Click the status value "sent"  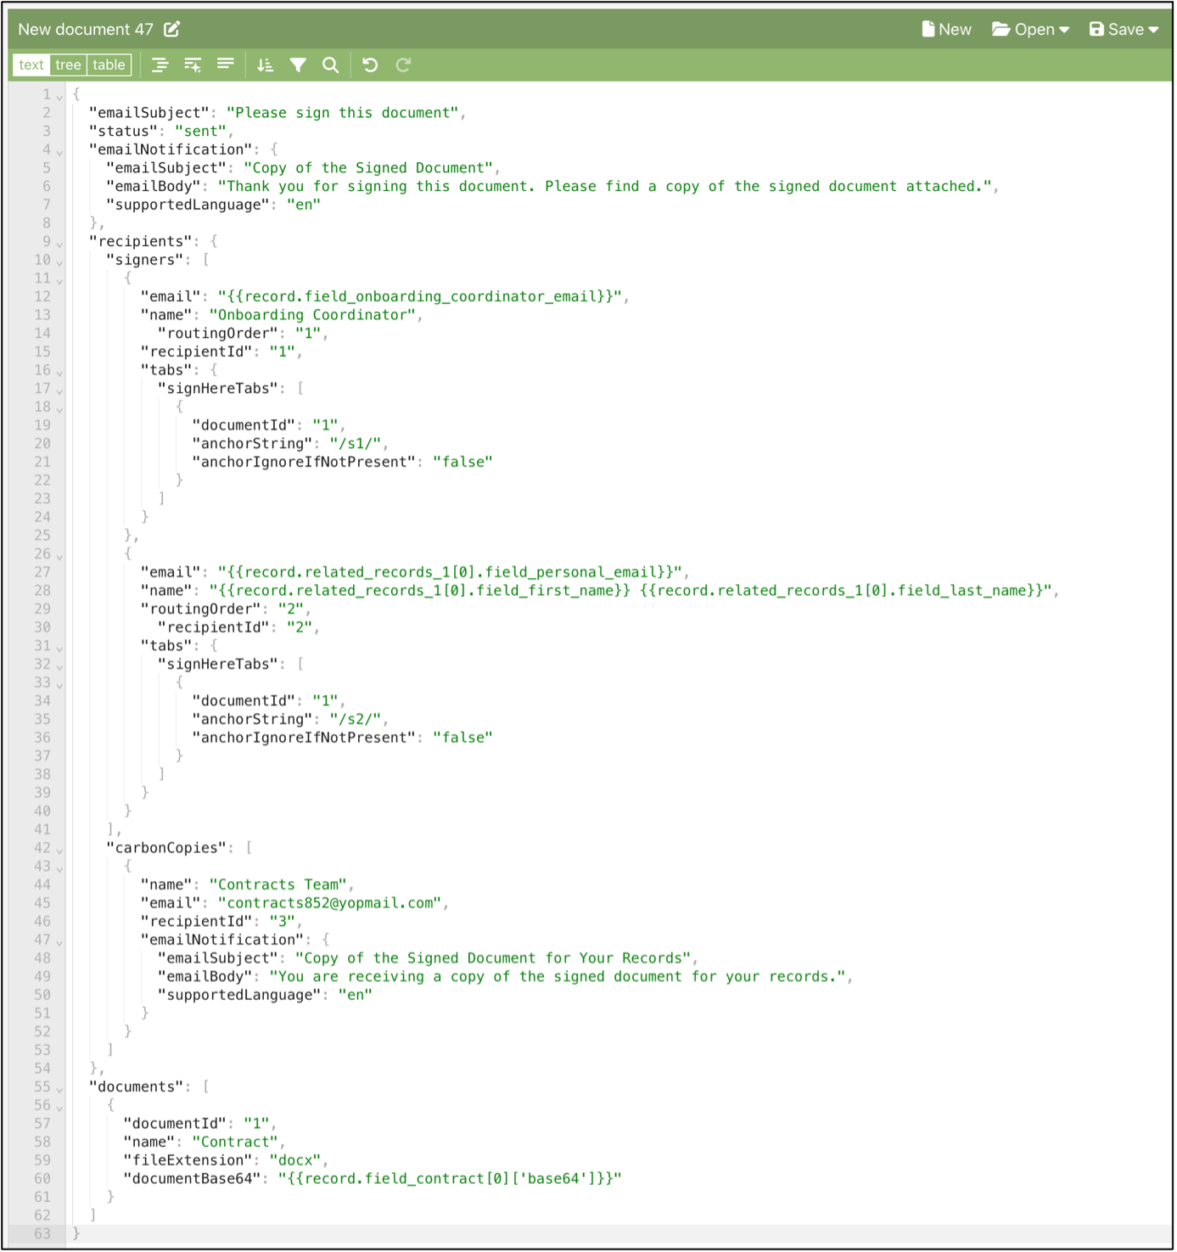(x=200, y=132)
